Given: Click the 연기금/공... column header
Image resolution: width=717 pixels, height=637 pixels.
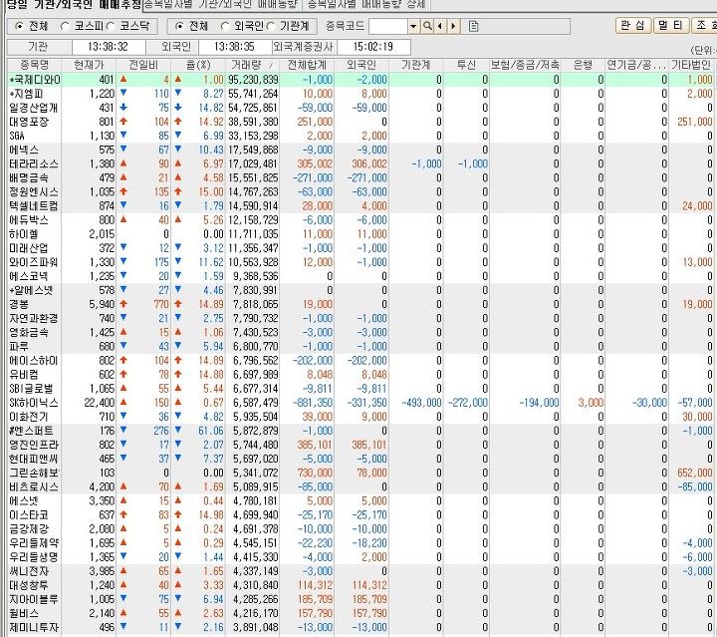Looking at the screenshot, I should point(637,65).
